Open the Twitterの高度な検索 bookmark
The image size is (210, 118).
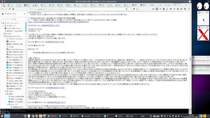(x=16, y=96)
